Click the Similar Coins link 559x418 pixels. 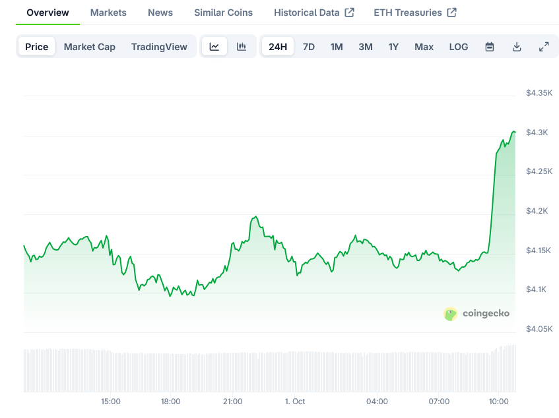point(222,12)
